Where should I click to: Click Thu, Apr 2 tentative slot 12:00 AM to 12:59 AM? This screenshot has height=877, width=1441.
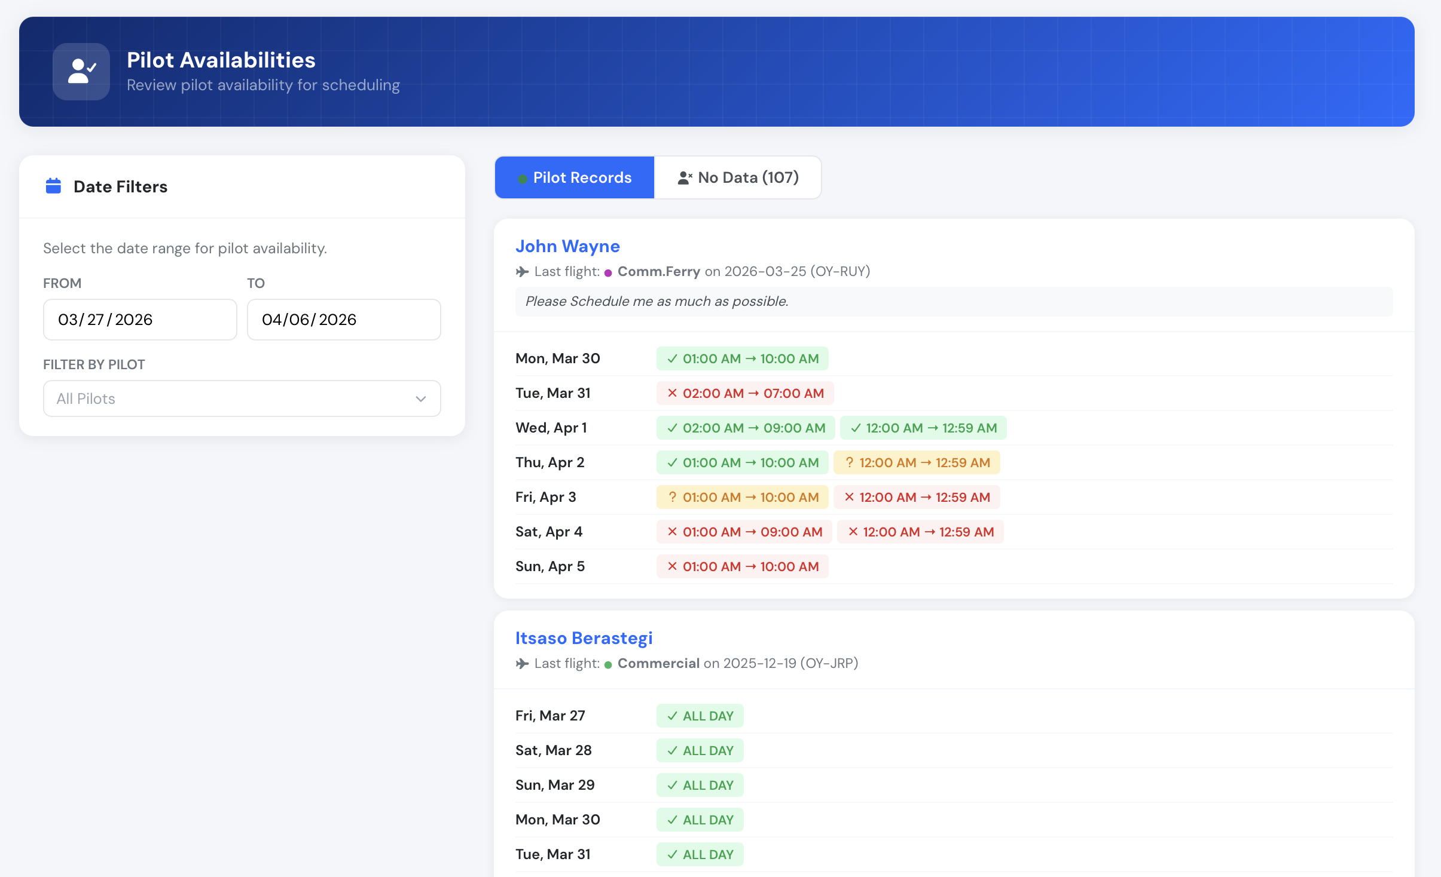(x=917, y=462)
